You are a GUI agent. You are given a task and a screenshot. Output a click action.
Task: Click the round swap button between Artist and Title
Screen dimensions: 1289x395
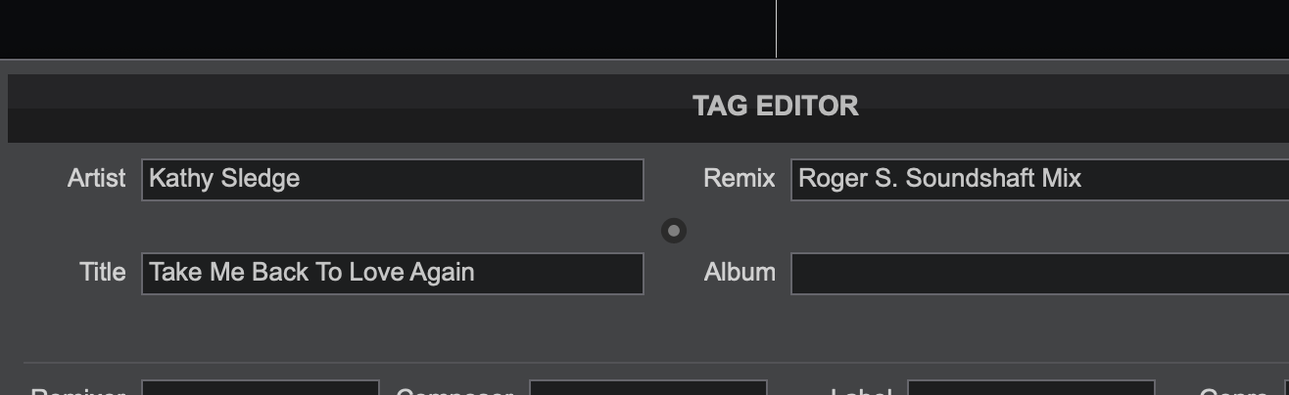pyautogui.click(x=674, y=231)
